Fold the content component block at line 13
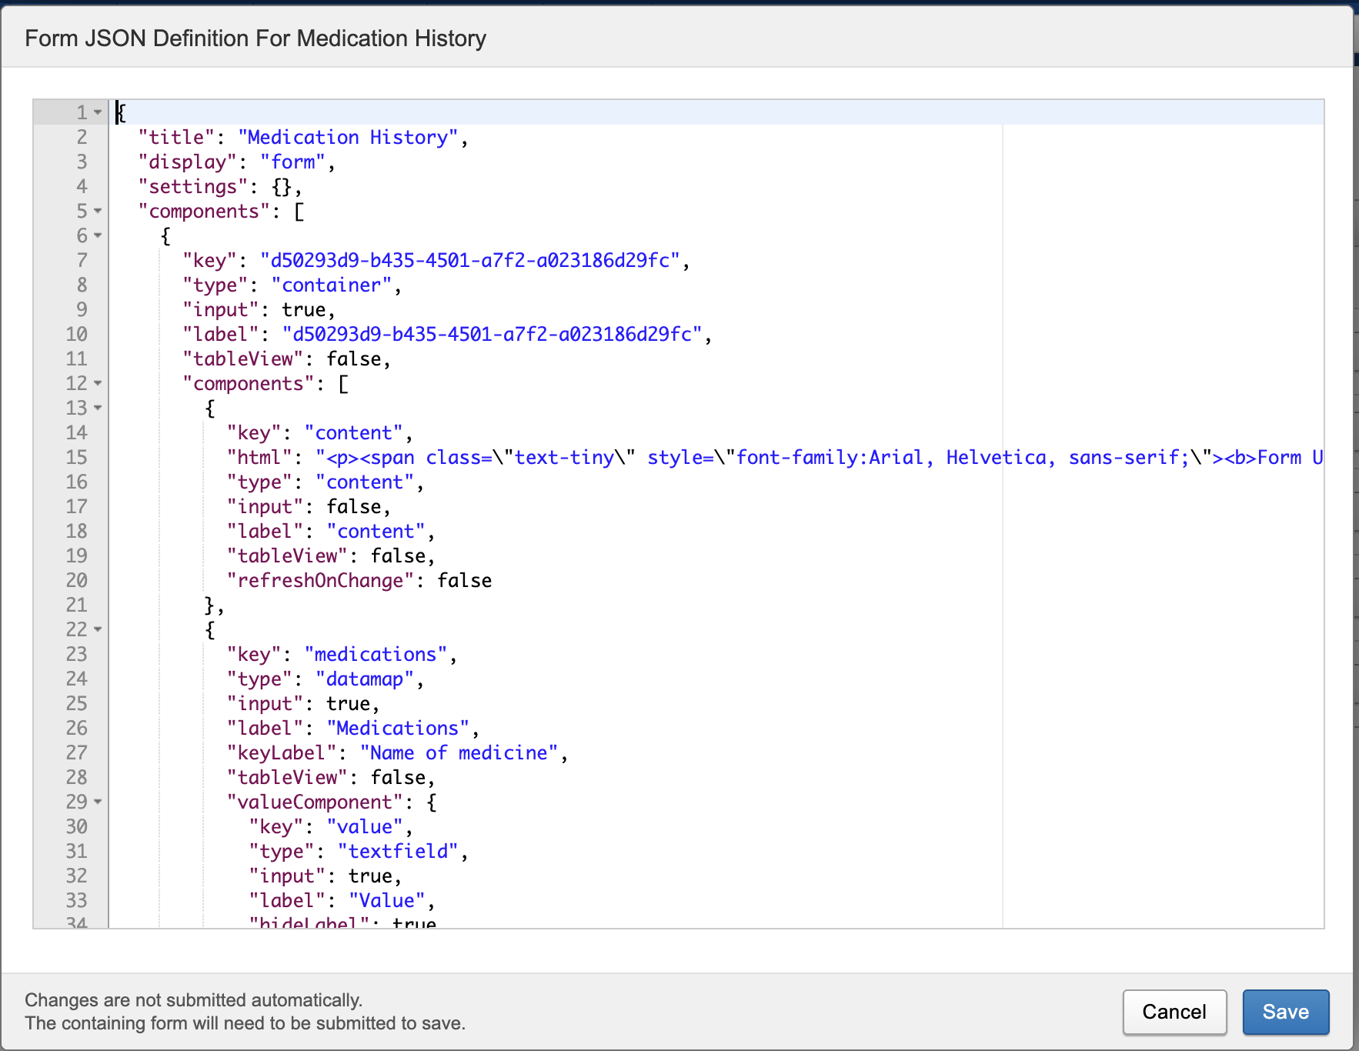 pos(98,408)
